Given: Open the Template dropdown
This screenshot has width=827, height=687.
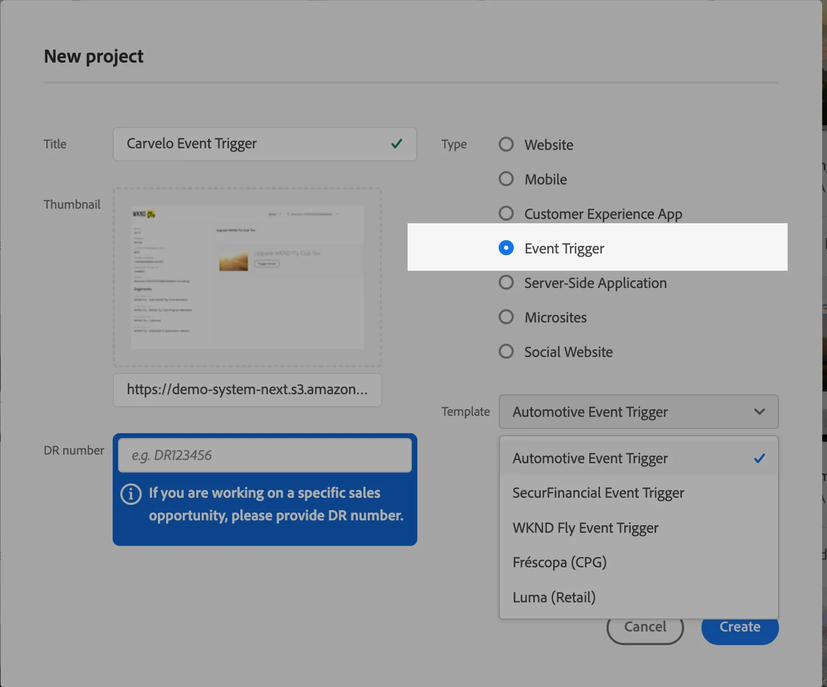Looking at the screenshot, I should 639,412.
